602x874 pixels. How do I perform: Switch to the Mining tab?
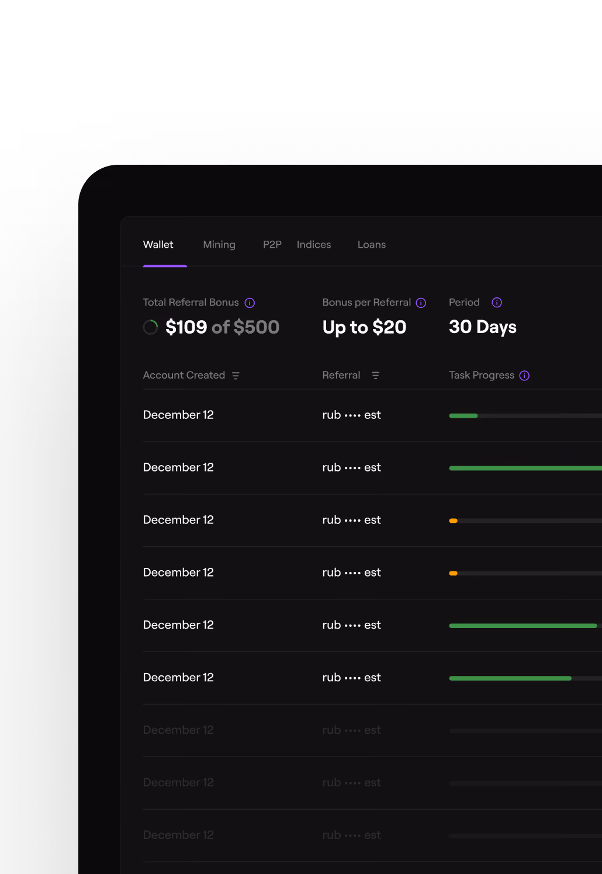point(219,244)
